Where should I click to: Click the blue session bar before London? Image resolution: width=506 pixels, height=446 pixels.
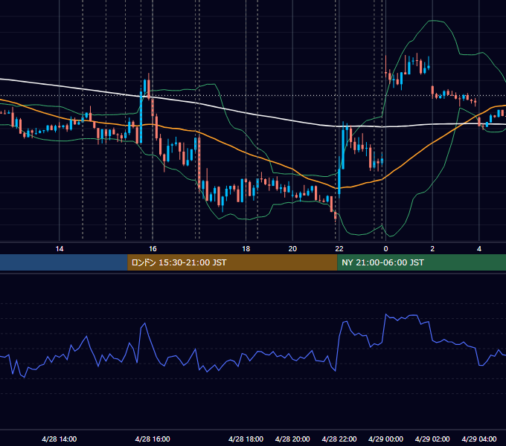[x=64, y=262]
